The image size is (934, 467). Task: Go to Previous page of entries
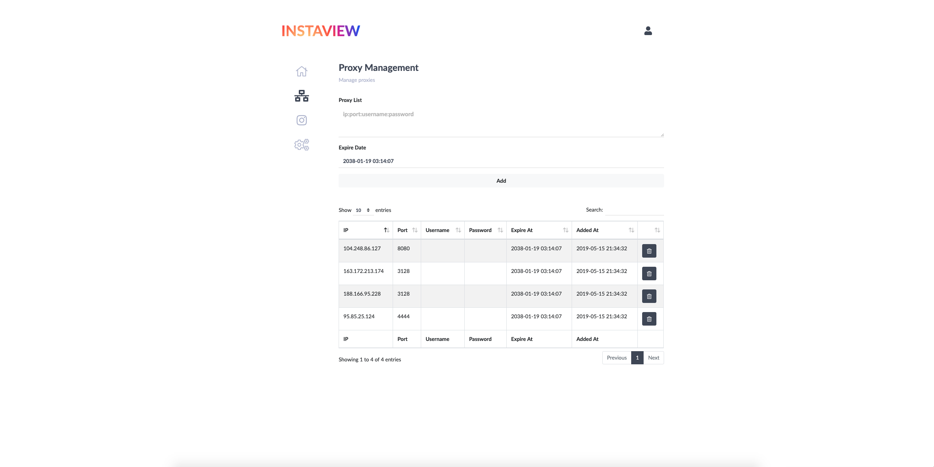pos(617,358)
